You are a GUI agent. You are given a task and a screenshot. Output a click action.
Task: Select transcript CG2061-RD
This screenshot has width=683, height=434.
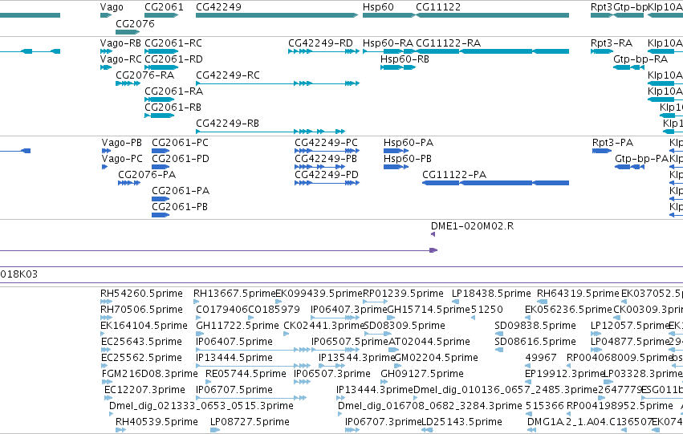(173, 59)
